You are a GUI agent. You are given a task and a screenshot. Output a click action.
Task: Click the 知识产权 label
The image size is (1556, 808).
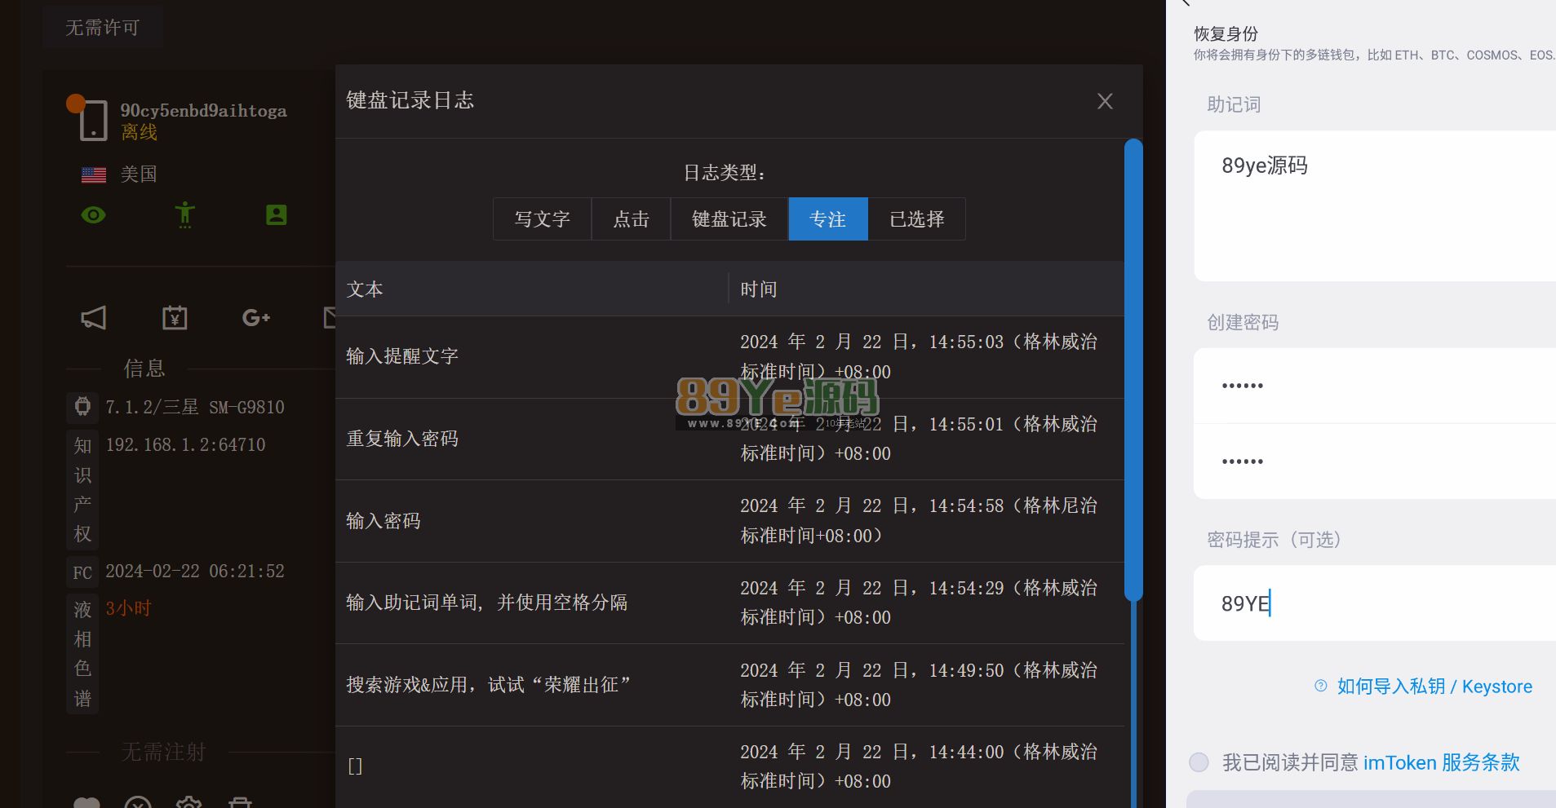coord(82,490)
